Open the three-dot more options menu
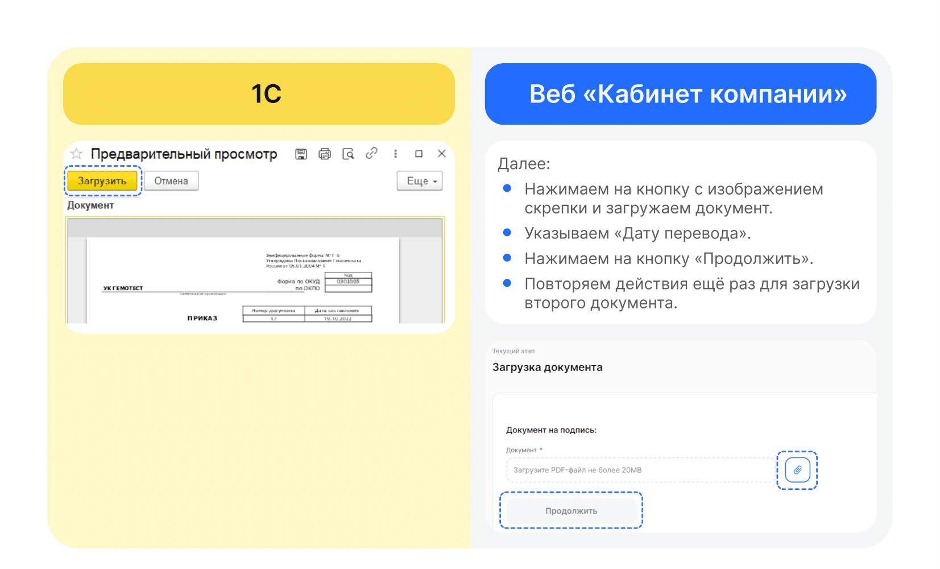The width and height of the screenshot is (940, 569). pyautogui.click(x=396, y=154)
